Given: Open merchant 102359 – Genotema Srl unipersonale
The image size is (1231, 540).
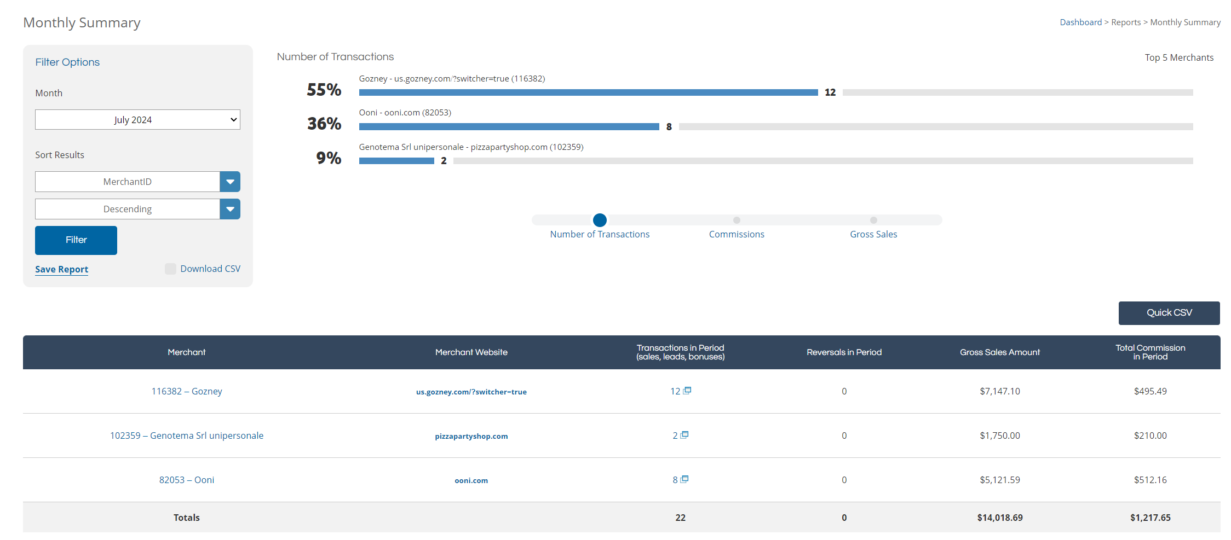Looking at the screenshot, I should coord(187,436).
